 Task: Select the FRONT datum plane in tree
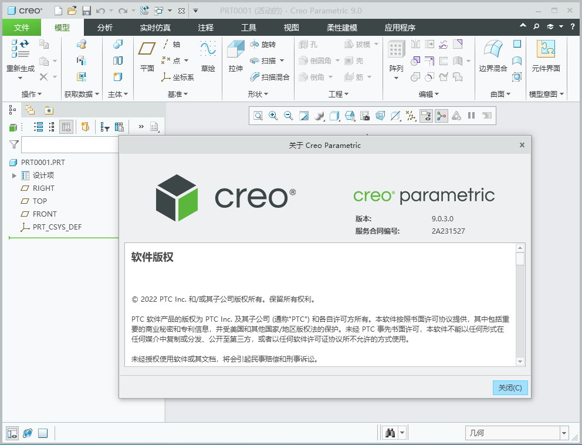(39, 214)
